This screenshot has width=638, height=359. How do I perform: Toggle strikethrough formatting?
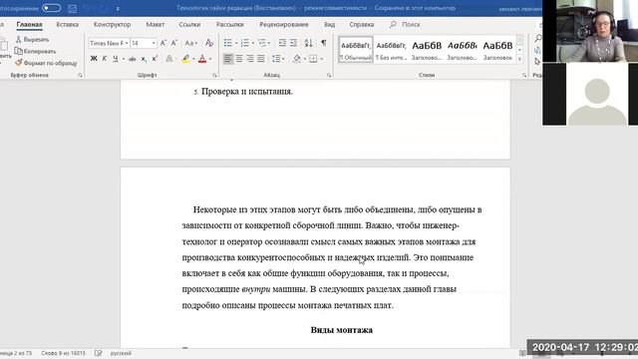(x=133, y=59)
